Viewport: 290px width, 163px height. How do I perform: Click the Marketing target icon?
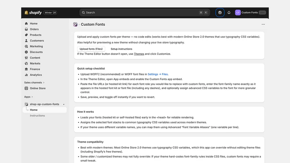(x=26, y=46)
